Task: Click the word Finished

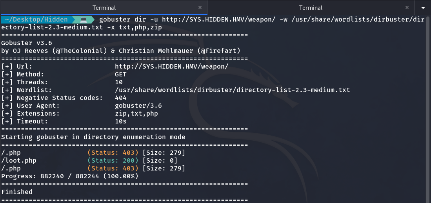Action: pos(17,192)
